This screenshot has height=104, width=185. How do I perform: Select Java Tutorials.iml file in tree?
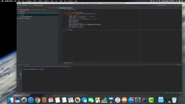pyautogui.click(x=26, y=16)
